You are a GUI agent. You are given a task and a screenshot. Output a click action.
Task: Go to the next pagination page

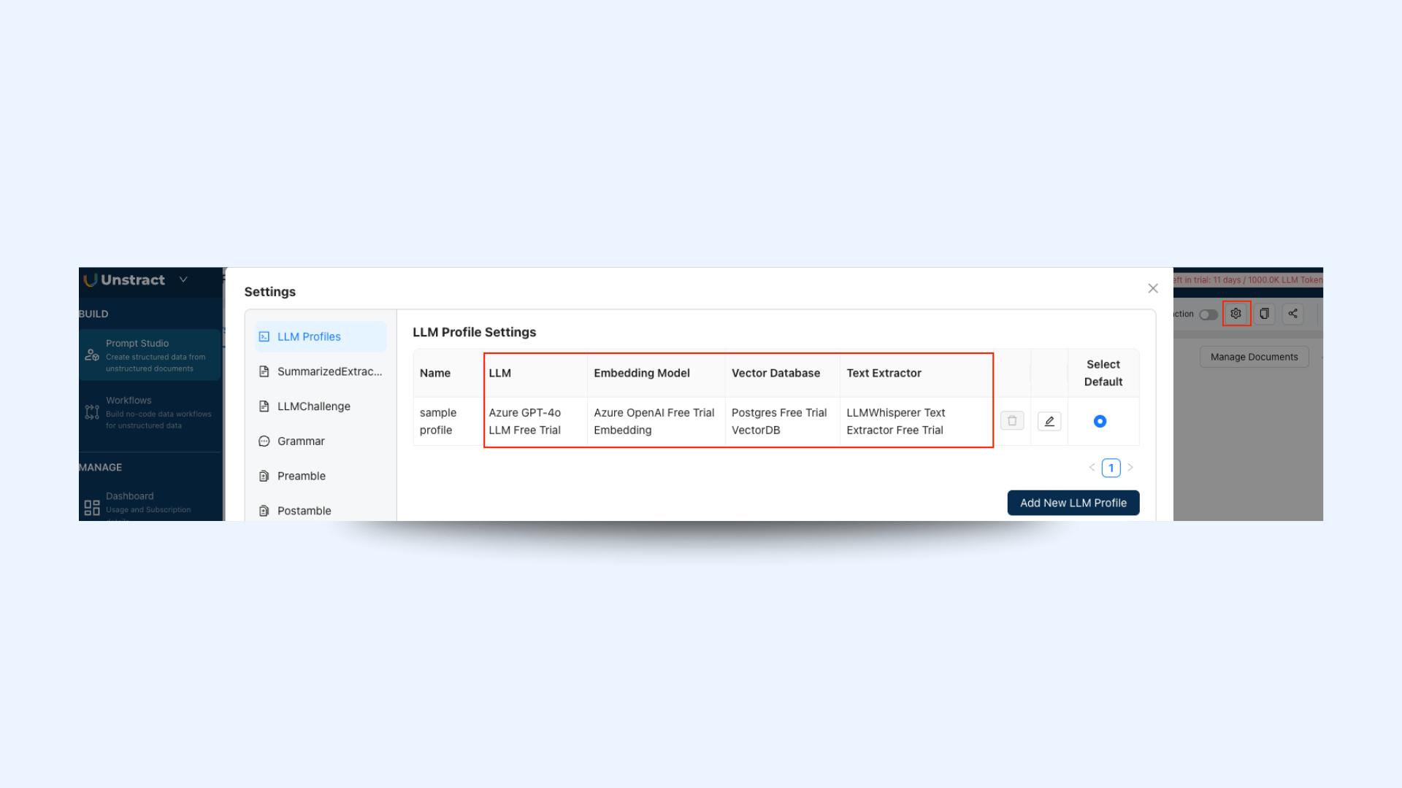point(1130,468)
